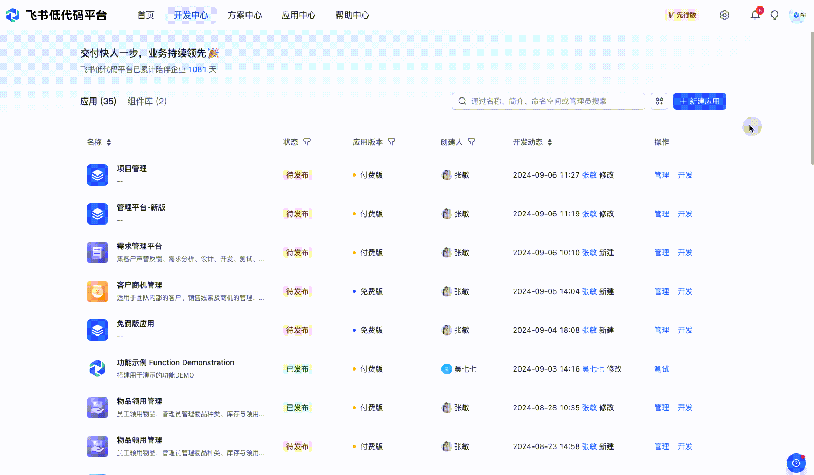Open the notifications bell
This screenshot has width=814, height=475.
755,15
